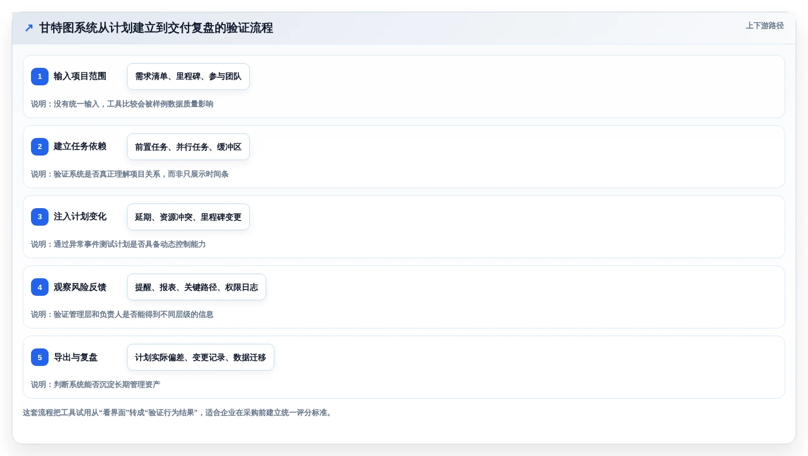Click the 延期、资源冲突、里程碑变更 chip
This screenshot has width=808, height=456.
pos(188,217)
